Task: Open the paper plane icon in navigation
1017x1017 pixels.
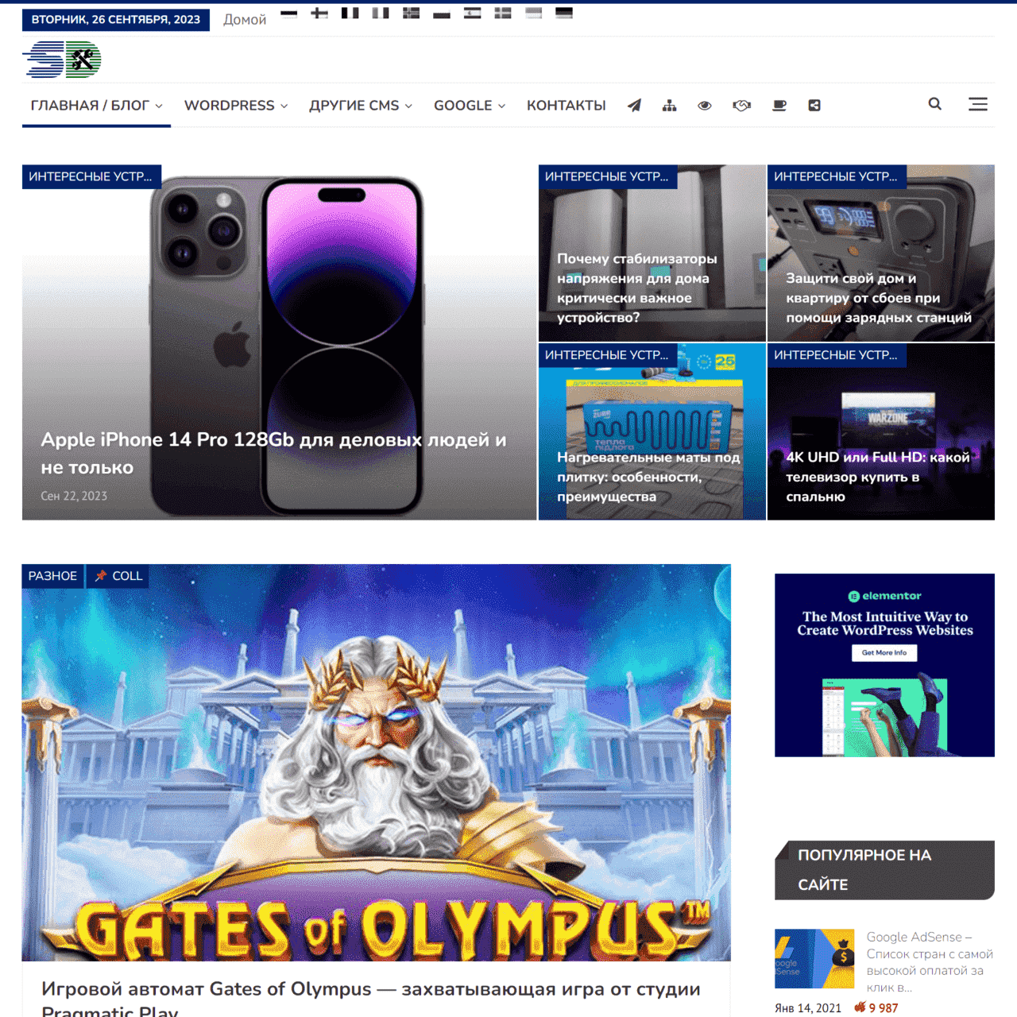Action: point(634,105)
